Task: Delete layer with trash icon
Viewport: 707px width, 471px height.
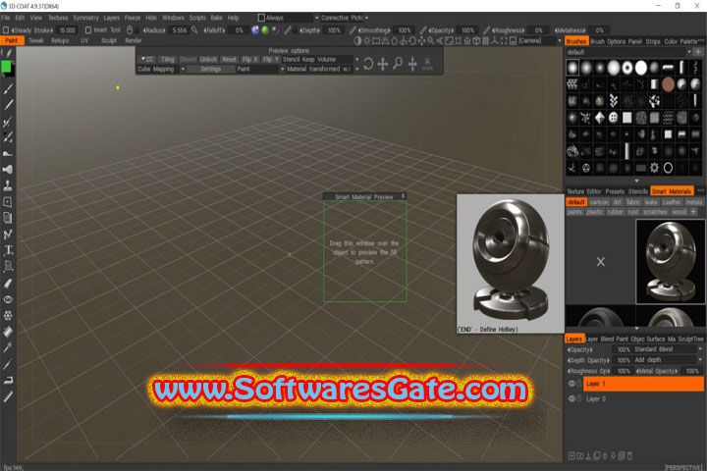Action: 629,455
